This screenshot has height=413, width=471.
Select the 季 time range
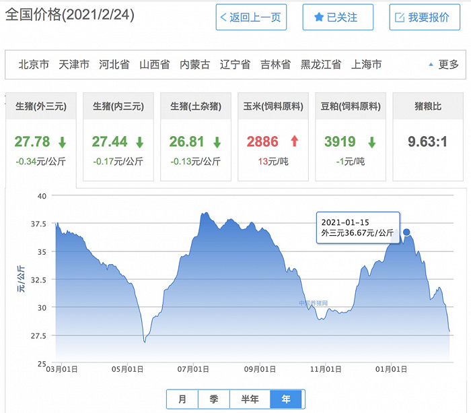pyautogui.click(x=214, y=399)
